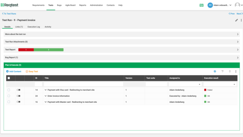
Task: Open the Reports menu
Action: [83, 5]
